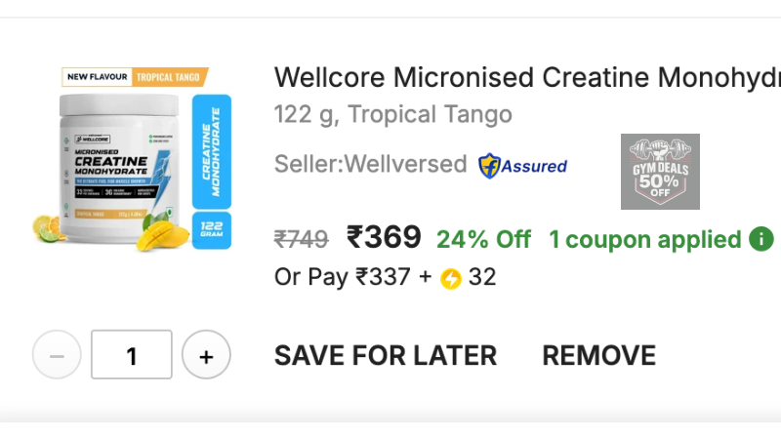Viewport: 781px width, 439px height.
Task: Click the SuperCoin amount 32
Action: pos(482,277)
